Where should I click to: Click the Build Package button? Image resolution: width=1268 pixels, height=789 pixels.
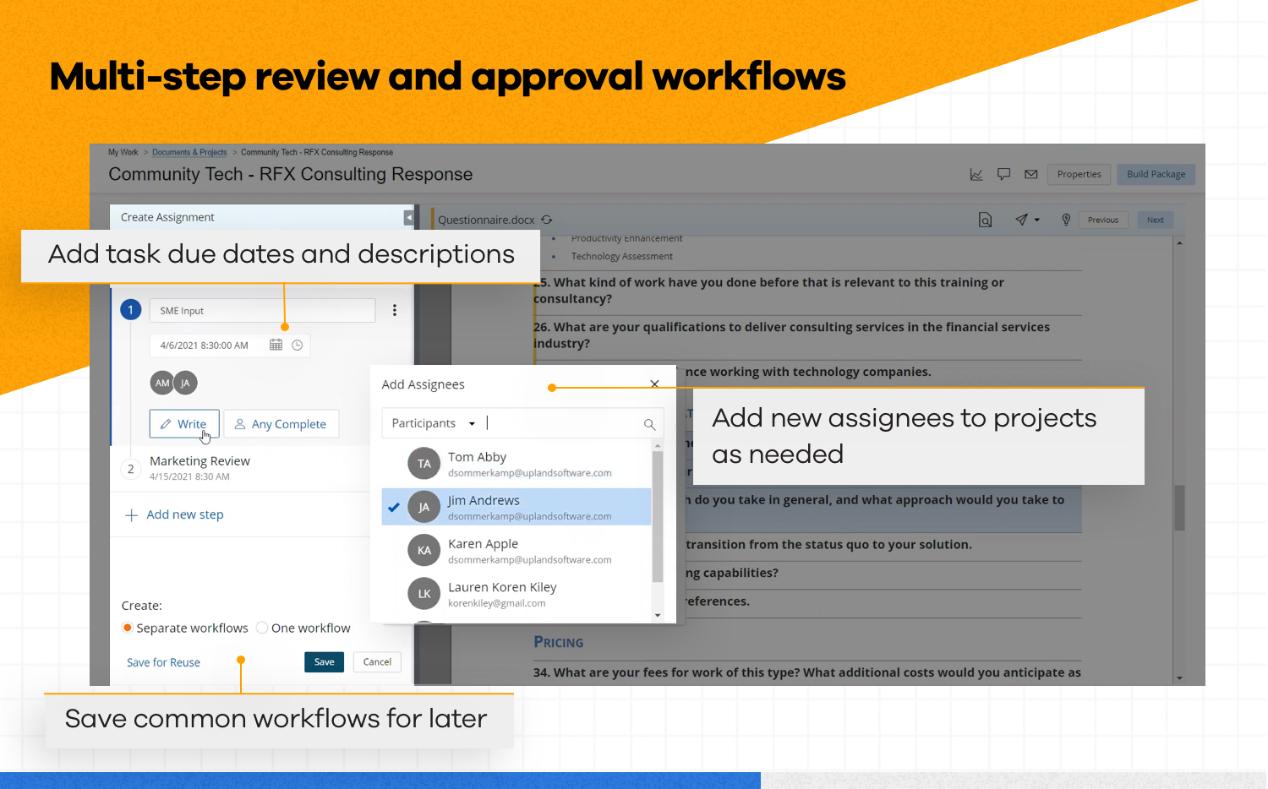(1156, 175)
